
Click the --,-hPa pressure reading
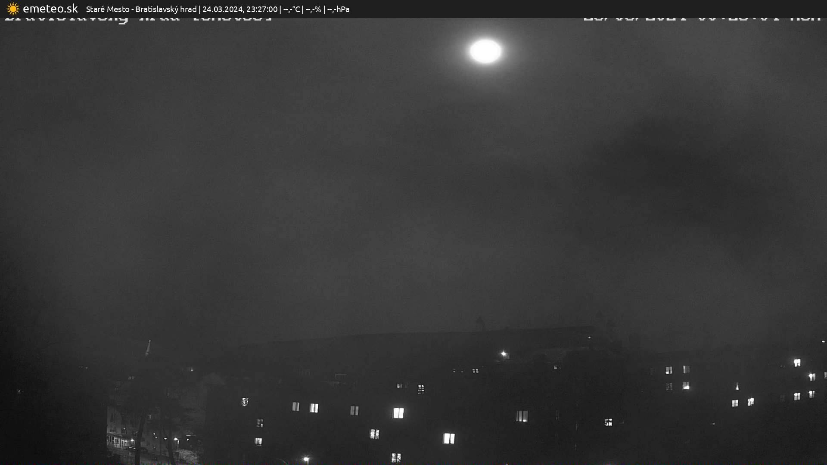(338, 9)
